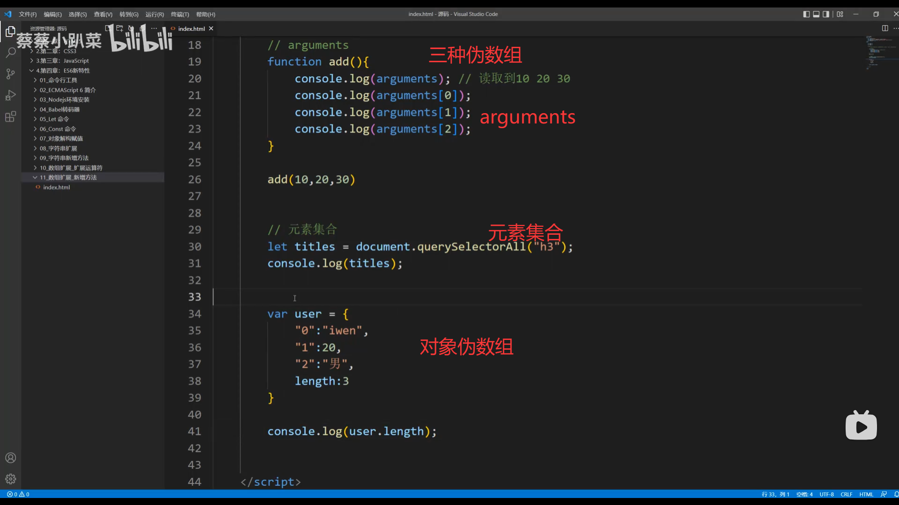The image size is (899, 505).
Task: Click the HTML language mode in status bar
Action: click(x=866, y=495)
